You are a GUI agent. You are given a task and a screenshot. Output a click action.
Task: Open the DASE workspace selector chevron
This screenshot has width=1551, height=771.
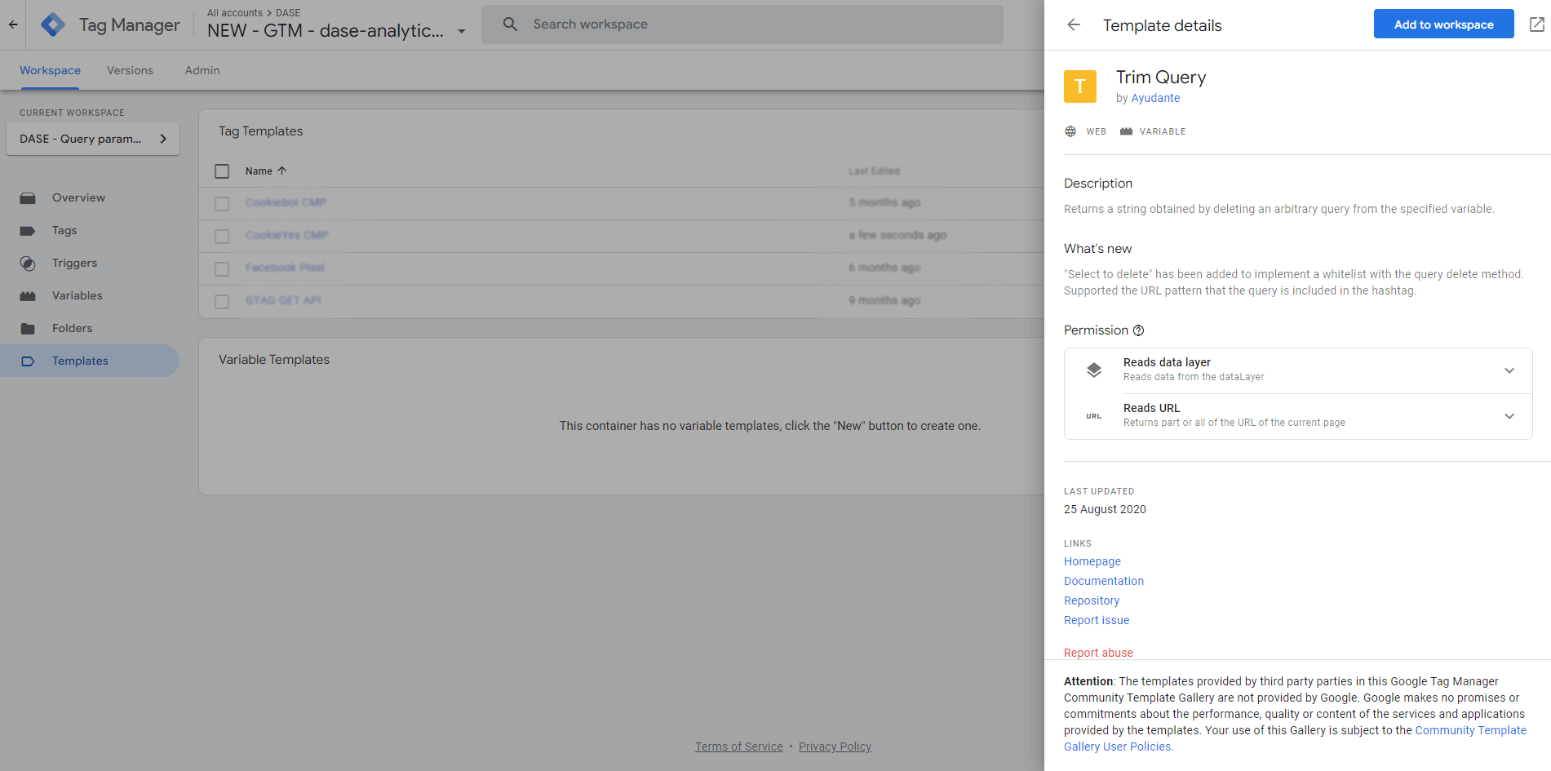(163, 139)
